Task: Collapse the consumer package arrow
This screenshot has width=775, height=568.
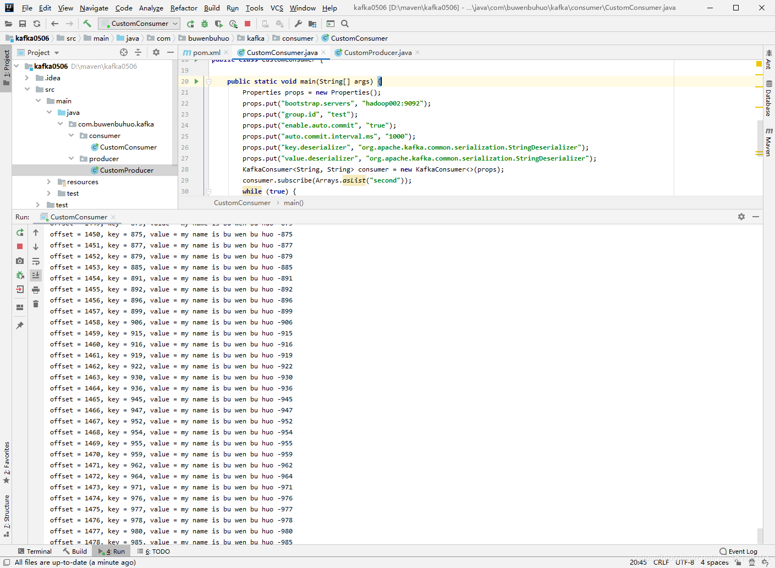Action: click(71, 135)
